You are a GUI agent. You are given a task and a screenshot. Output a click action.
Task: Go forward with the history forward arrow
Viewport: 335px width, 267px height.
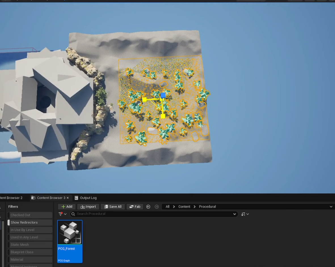point(157,207)
